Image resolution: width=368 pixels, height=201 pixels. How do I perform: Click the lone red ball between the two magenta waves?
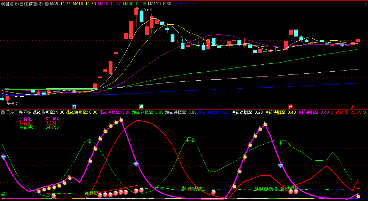(213, 192)
